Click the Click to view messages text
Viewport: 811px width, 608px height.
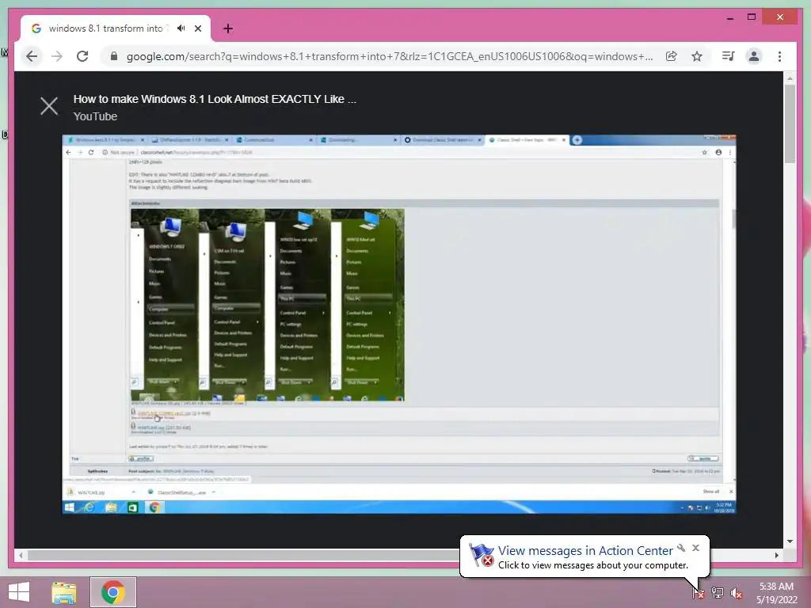click(x=592, y=565)
